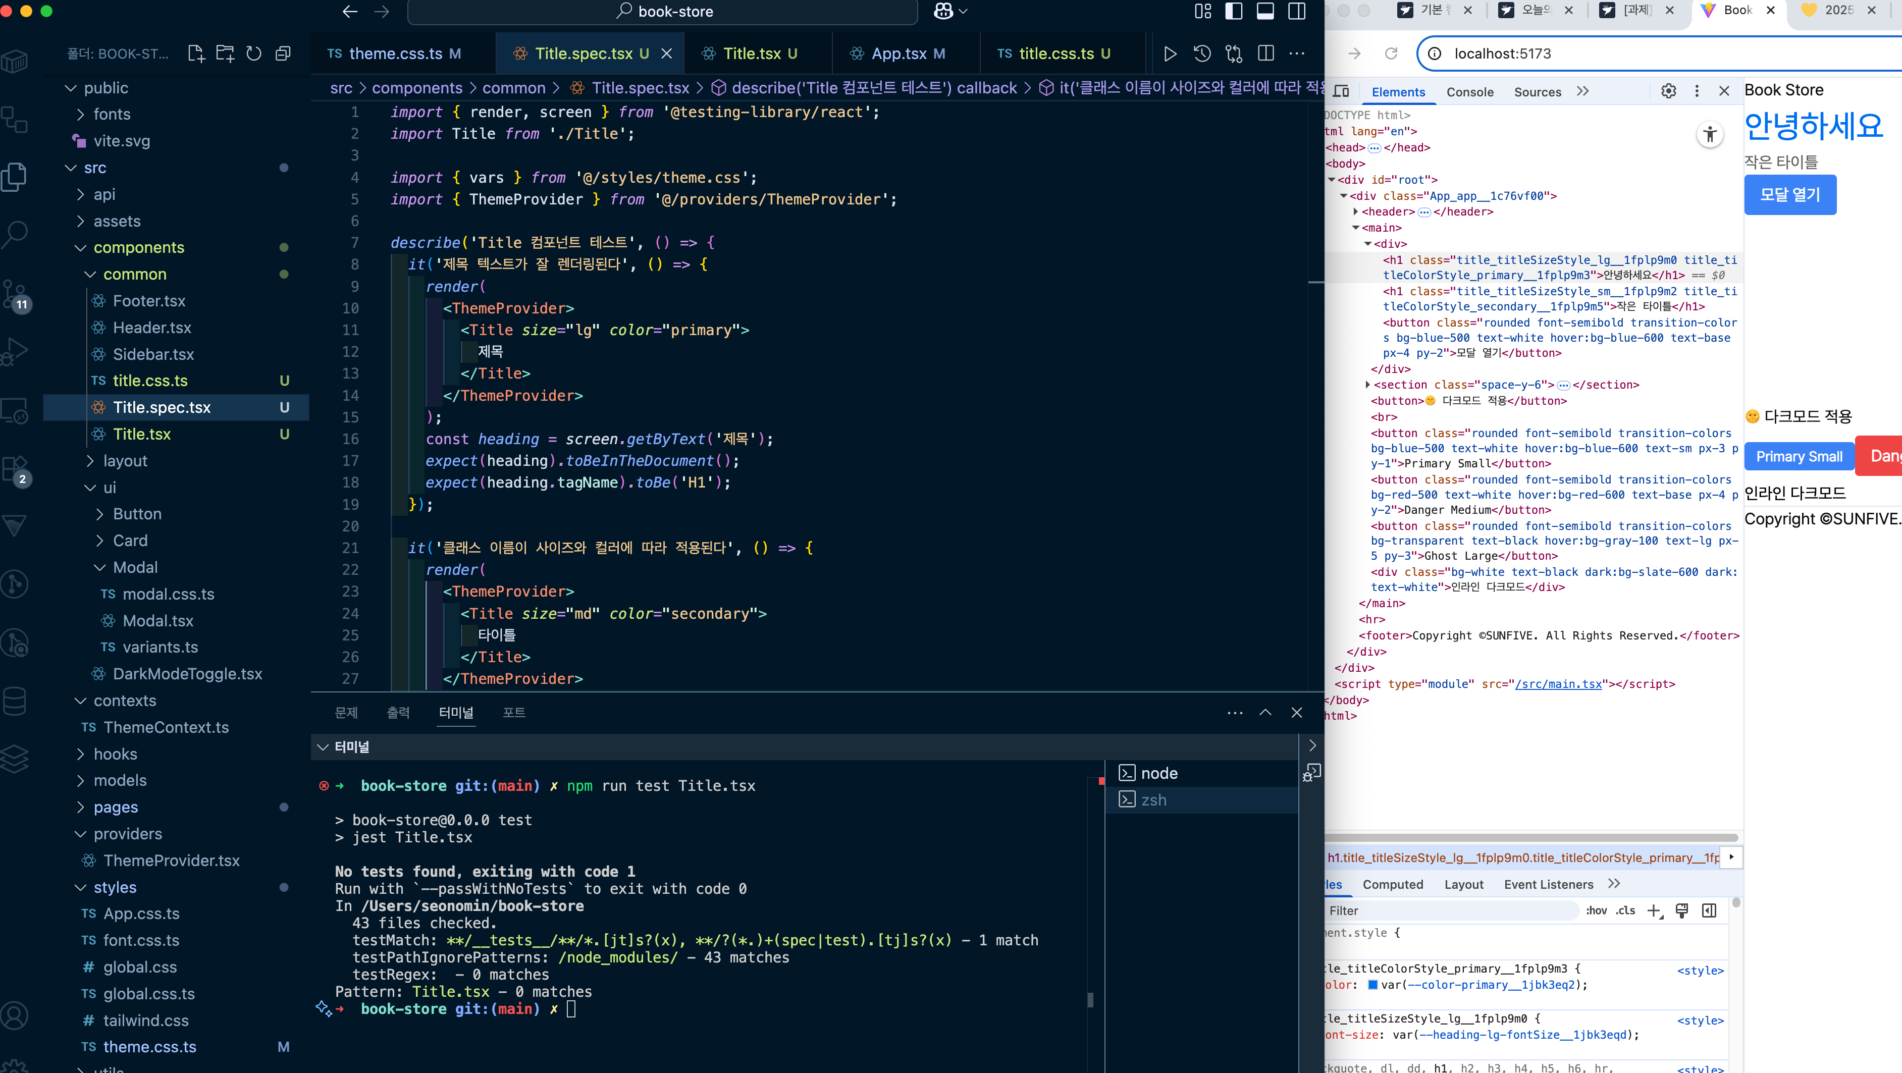Open timeline history icon in editor toolbar
The width and height of the screenshot is (1902, 1073).
[x=1202, y=54]
